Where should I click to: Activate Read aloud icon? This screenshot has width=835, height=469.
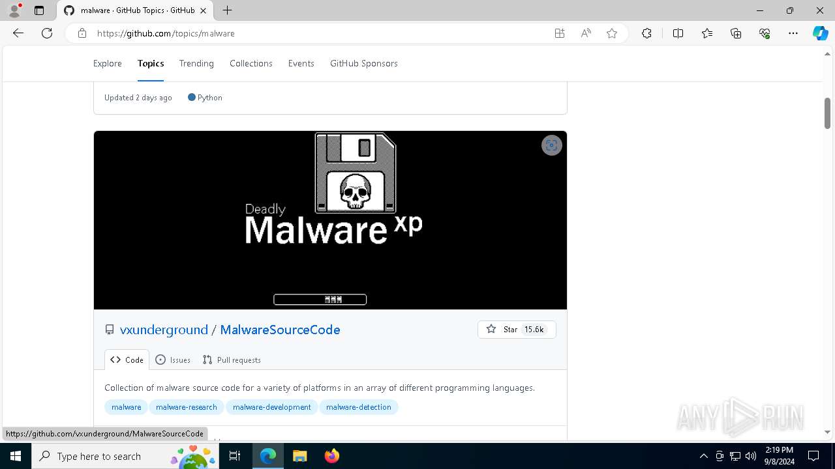point(586,33)
